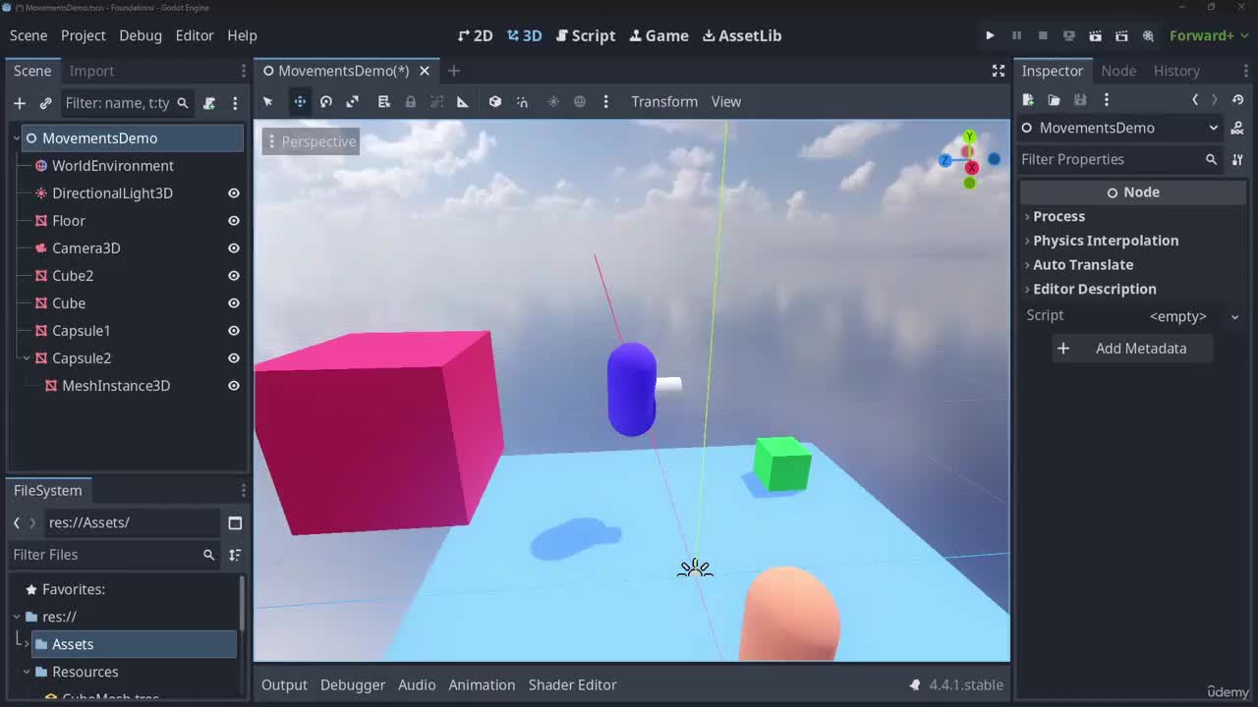Toggle the Capsule1 eye icon
Viewport: 1258px width, 707px height.
point(234,331)
